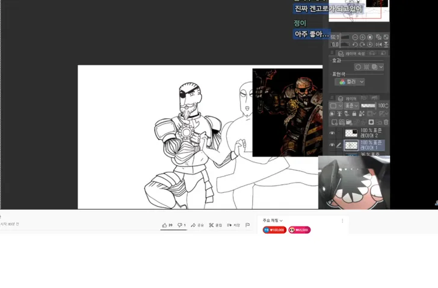Open the layer palette color dropdown
438x288 pixels.
coord(336,105)
